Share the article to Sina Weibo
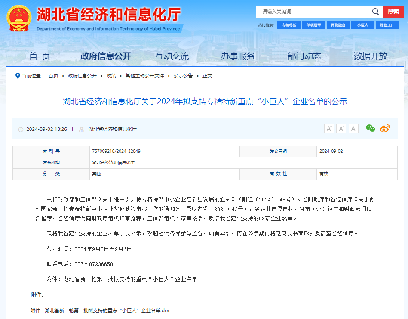 pos(385,128)
